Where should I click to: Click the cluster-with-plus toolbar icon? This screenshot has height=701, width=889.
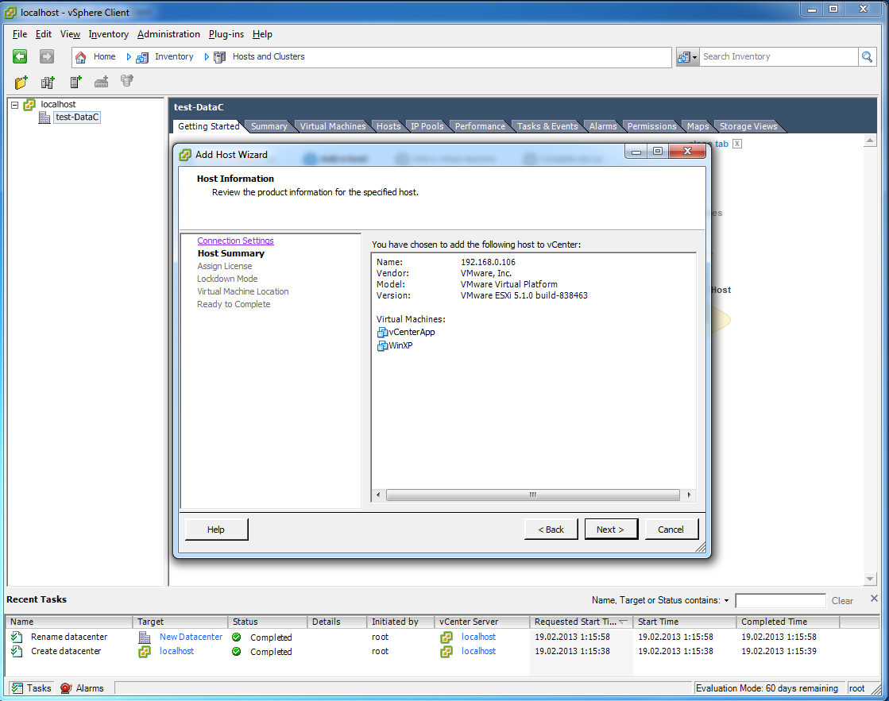(48, 83)
